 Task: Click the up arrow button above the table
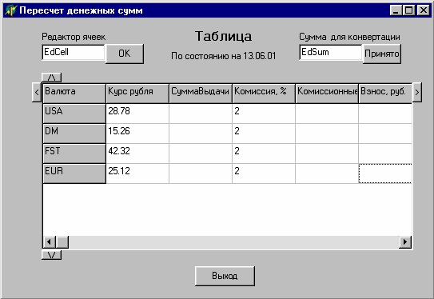tap(51, 78)
